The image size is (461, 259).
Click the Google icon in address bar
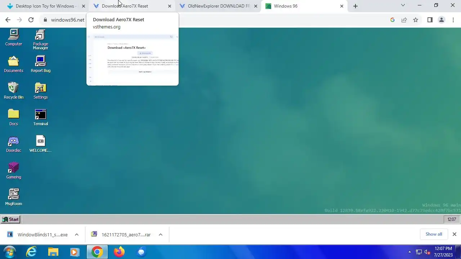[393, 20]
